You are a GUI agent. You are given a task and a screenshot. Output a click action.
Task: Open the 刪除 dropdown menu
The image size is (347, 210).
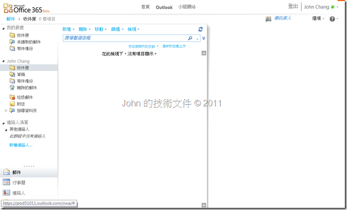point(85,29)
